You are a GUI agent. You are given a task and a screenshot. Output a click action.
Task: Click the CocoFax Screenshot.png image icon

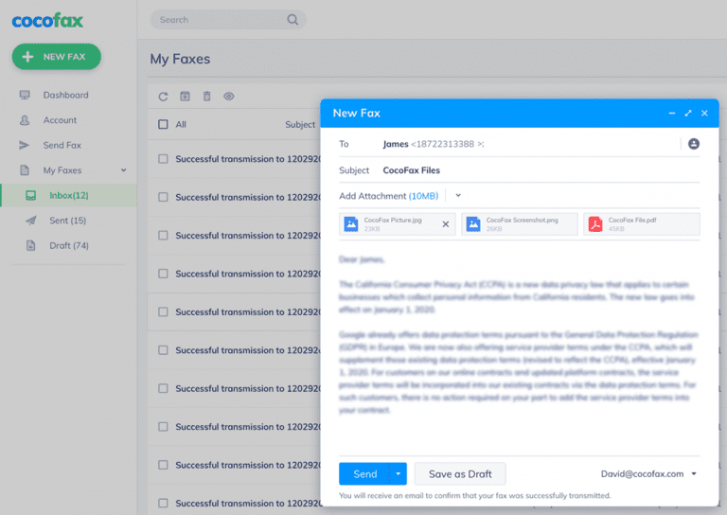click(x=473, y=224)
